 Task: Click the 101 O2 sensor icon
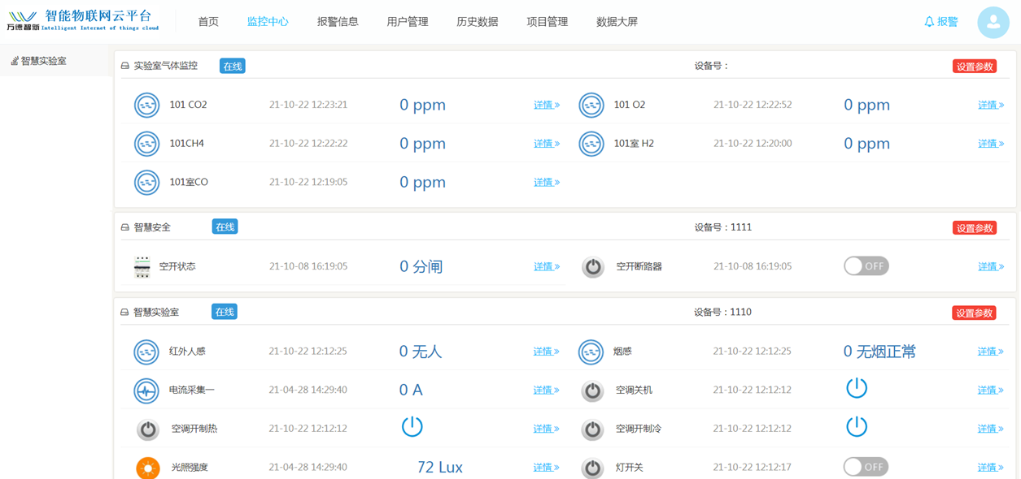coord(591,105)
